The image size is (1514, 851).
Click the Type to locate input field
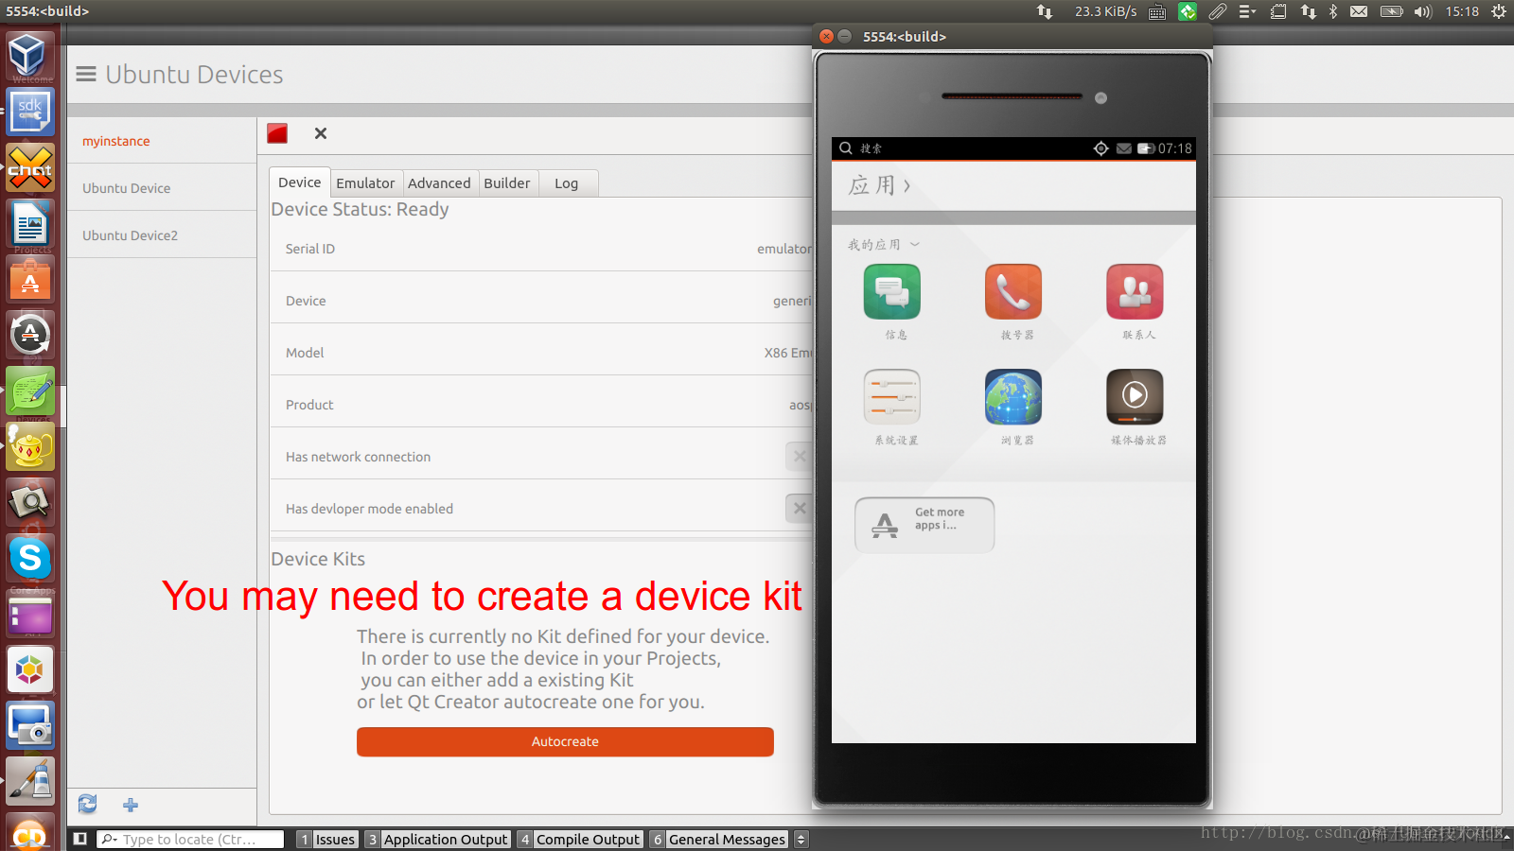point(190,839)
